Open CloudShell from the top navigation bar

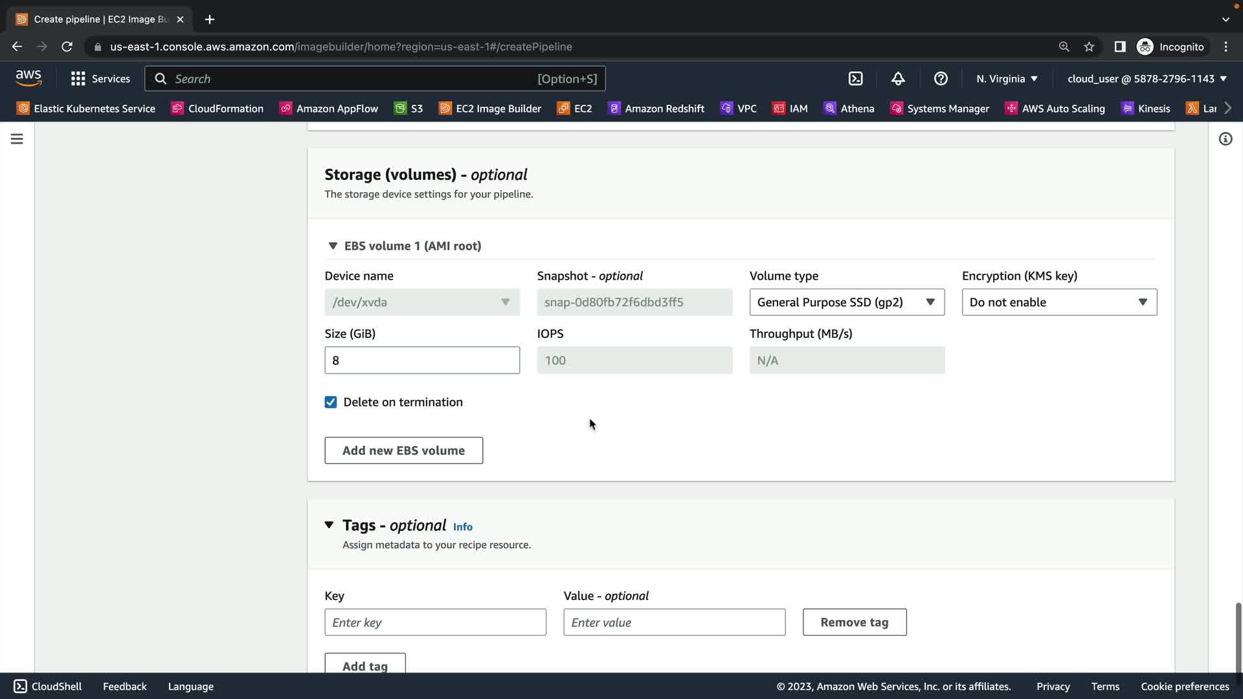click(x=855, y=79)
